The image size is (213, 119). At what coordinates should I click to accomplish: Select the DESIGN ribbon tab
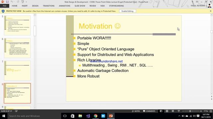35,6
